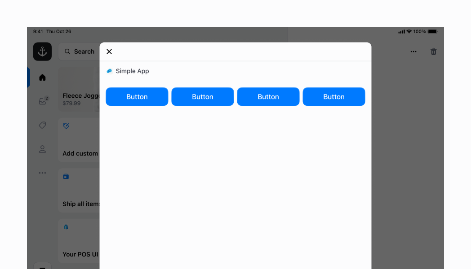
Task: Click the search magnifier icon
Action: (x=67, y=51)
